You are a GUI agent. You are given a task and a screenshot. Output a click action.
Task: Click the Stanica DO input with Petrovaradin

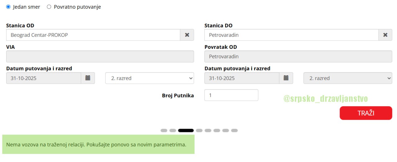pyautogui.click(x=291, y=35)
